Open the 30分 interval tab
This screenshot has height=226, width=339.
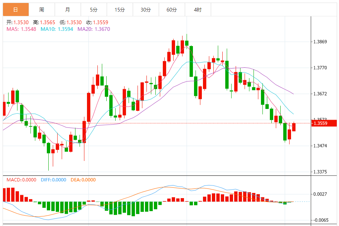(x=146, y=10)
